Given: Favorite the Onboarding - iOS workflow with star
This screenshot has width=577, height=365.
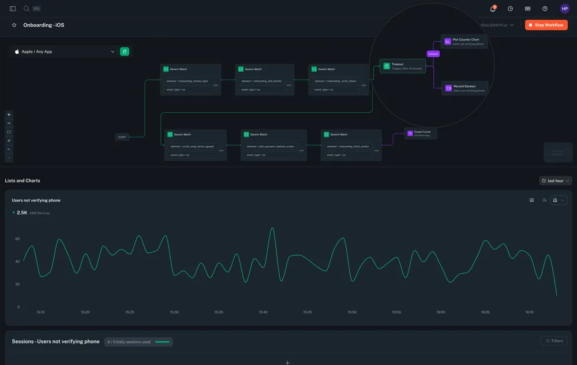Looking at the screenshot, I should pyautogui.click(x=14, y=25).
